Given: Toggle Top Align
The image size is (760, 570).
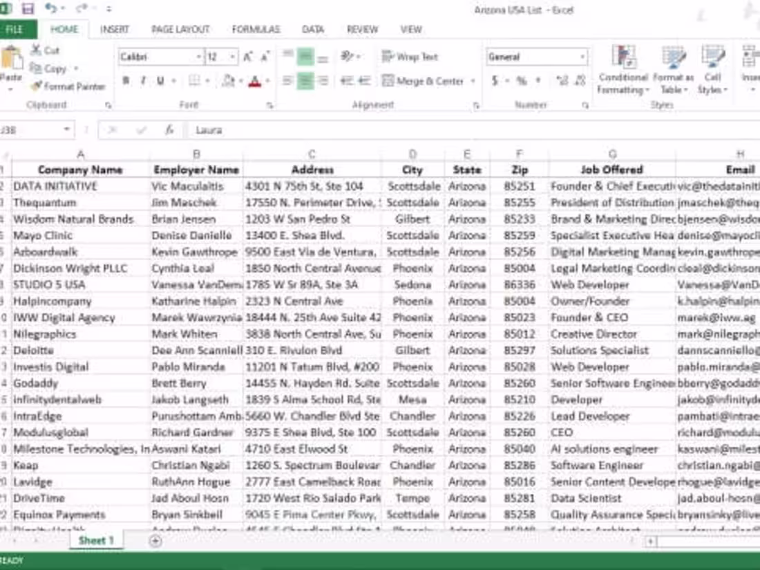Looking at the screenshot, I should click(287, 56).
